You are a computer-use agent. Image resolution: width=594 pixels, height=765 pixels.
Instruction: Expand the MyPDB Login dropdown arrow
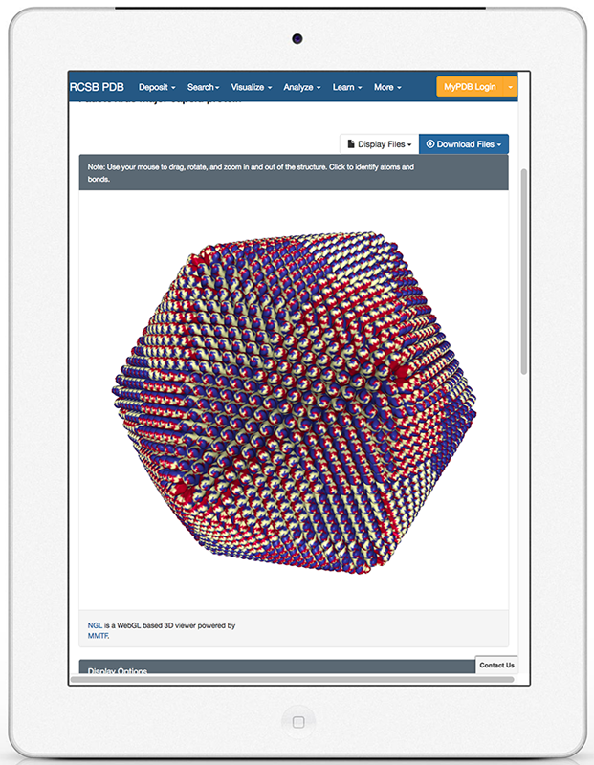[x=510, y=87]
